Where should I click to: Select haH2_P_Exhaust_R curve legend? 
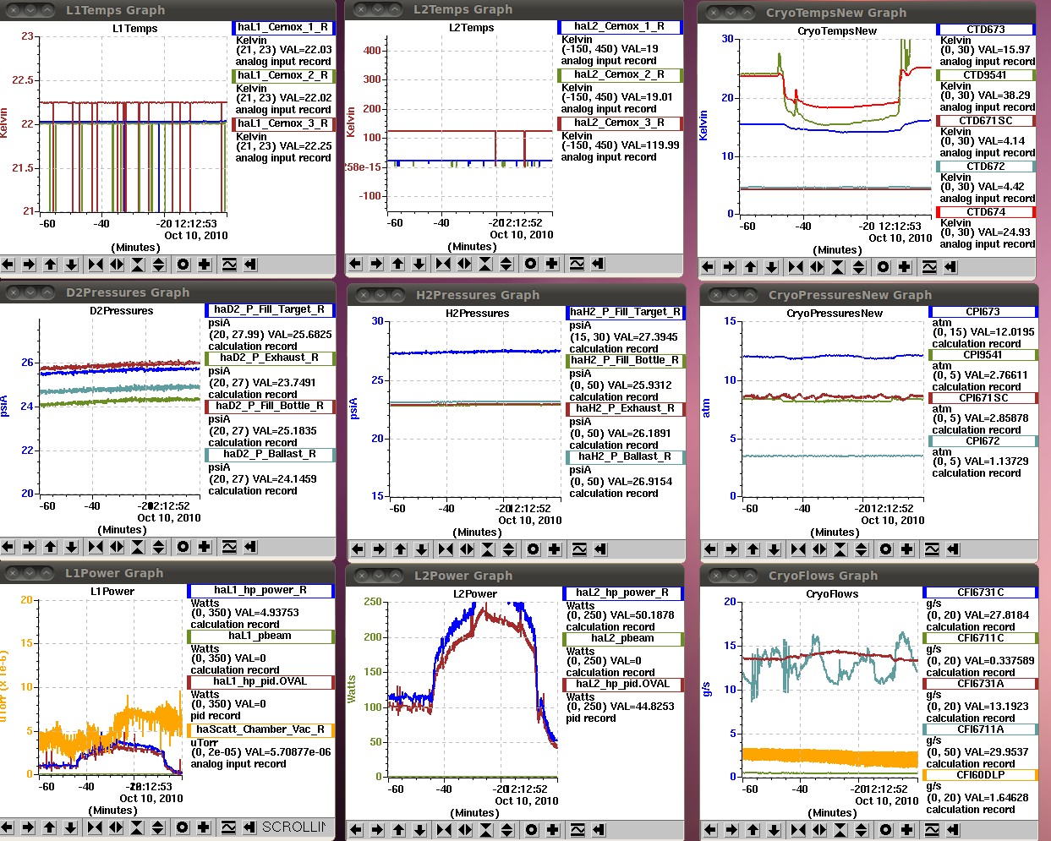[625, 409]
